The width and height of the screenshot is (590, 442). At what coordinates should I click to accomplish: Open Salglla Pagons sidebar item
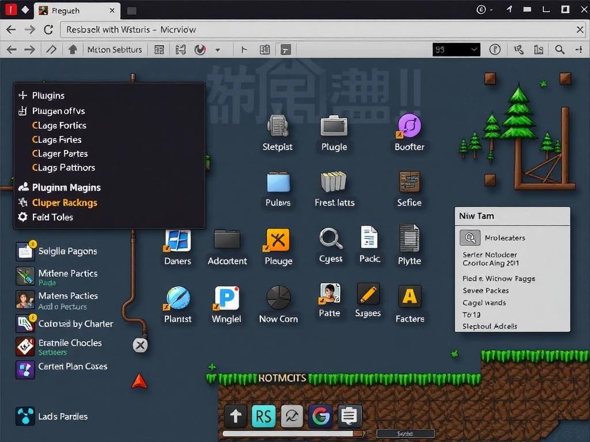pyautogui.click(x=57, y=251)
